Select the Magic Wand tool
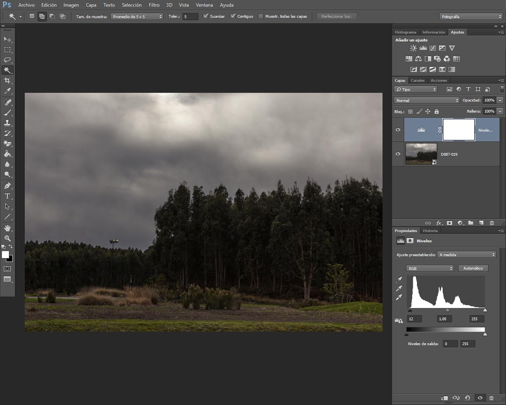506x405 pixels. point(7,70)
